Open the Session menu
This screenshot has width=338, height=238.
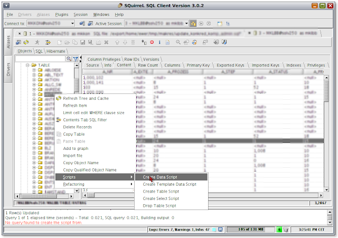coord(81,14)
